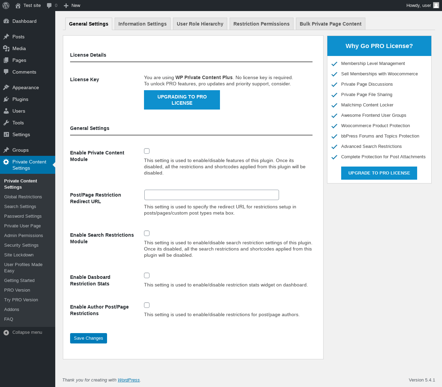Click the Post/Page Restriction Redirect URL field
Viewport: 442px width, 387px height.
coord(212,195)
